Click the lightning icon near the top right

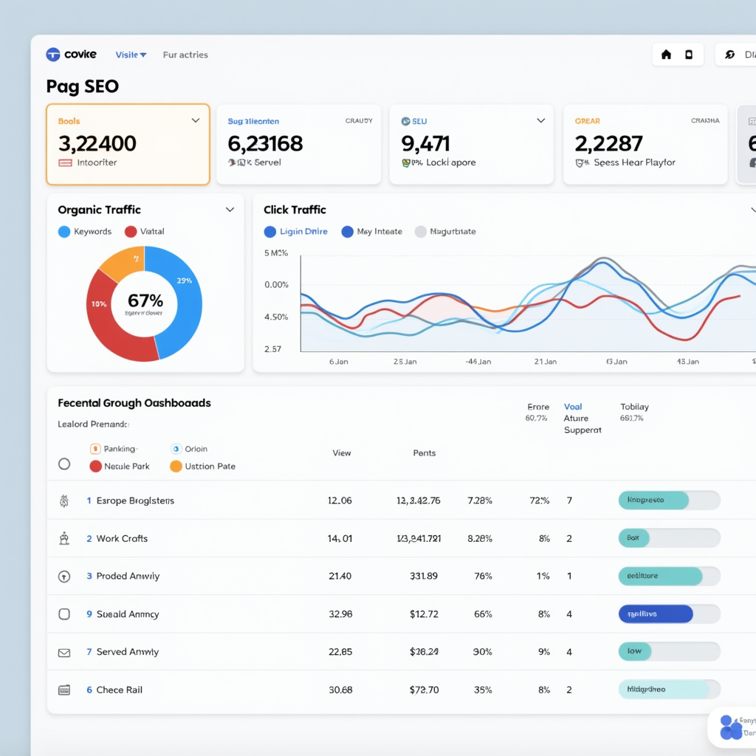731,54
